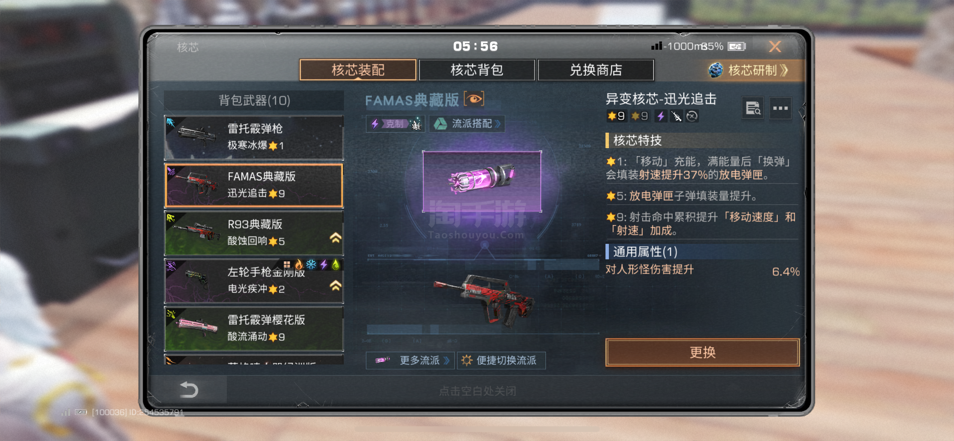Click upgrade arrow on 左轮手枪金刚版 entry

(x=335, y=285)
